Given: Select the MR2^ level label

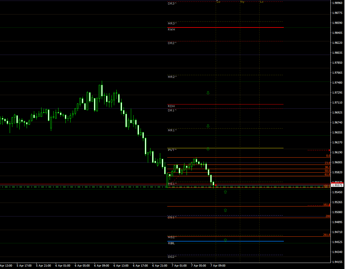Looking at the screenshot, I should click(172, 77).
